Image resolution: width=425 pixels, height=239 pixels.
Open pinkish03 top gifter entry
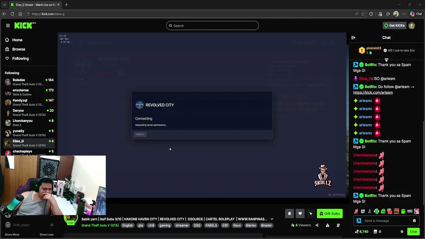369,50
